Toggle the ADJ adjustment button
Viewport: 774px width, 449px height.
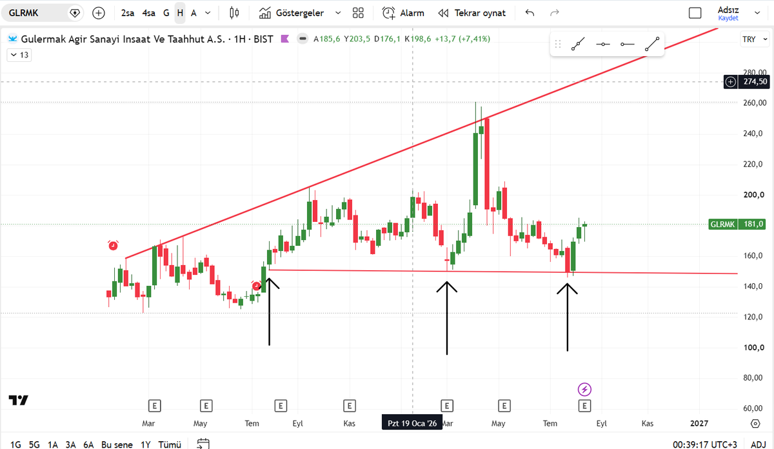[759, 444]
